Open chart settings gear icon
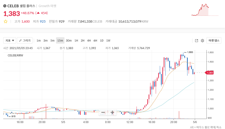Screen dimensions: 225x129 point(202,40)
